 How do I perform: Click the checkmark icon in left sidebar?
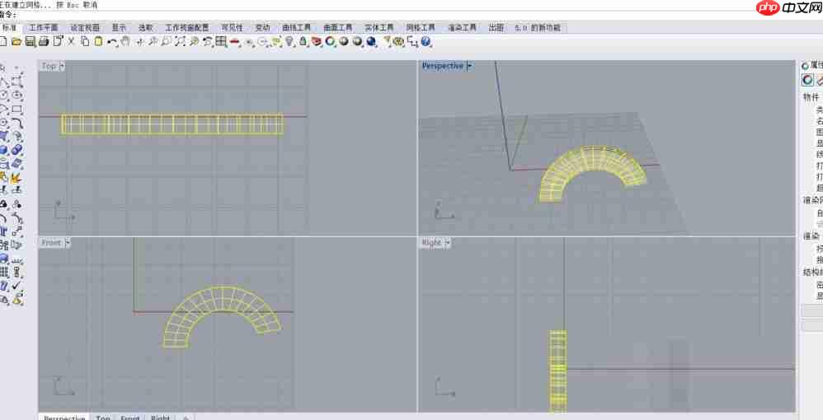point(16,286)
